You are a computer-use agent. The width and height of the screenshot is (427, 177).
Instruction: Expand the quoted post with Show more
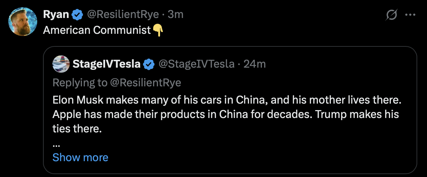pyautogui.click(x=80, y=158)
